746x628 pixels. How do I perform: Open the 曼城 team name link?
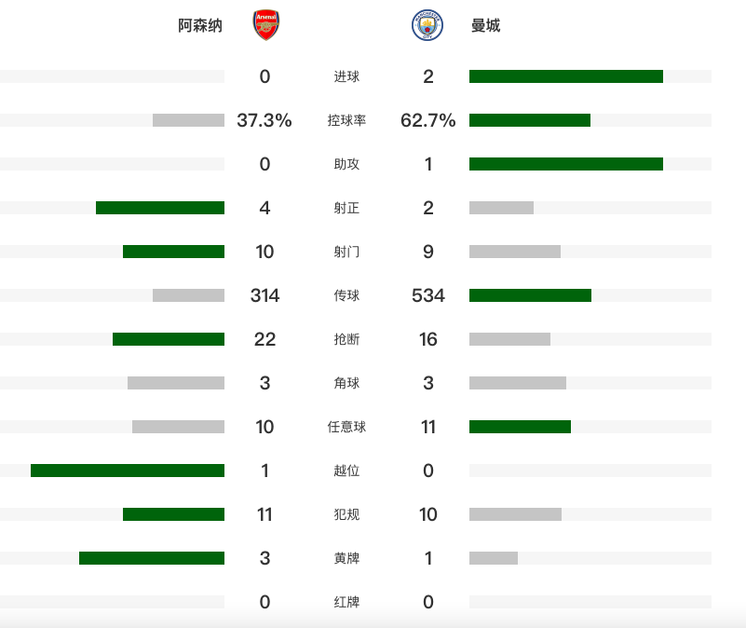485,26
